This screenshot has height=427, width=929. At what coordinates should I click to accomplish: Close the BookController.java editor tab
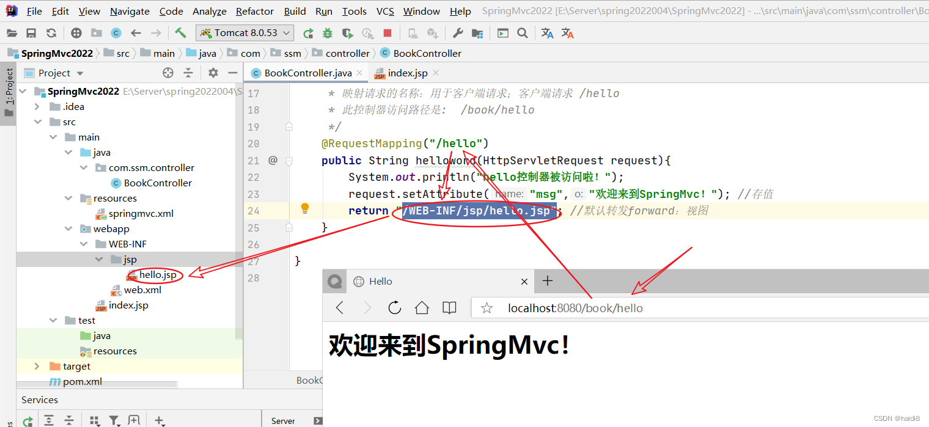pos(360,73)
